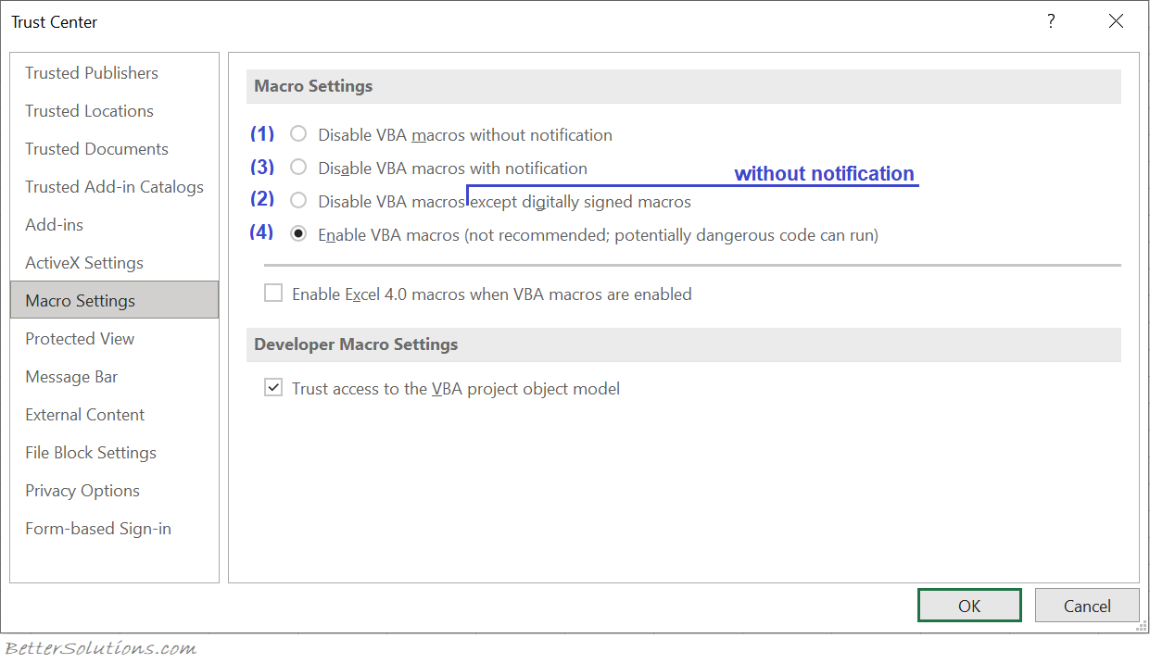Uncheck Trust access to the VBA project object model
Viewport: 1150px width, 663px height.
[273, 387]
